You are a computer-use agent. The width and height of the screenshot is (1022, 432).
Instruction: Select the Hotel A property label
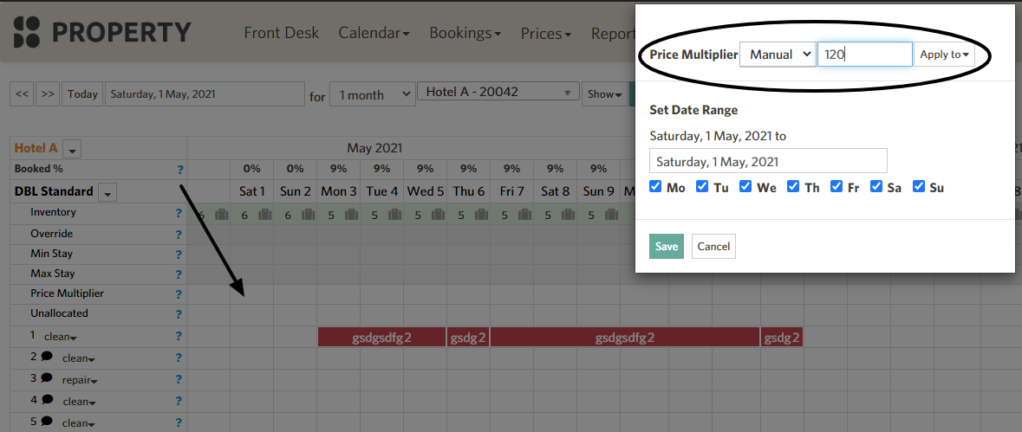coord(36,148)
